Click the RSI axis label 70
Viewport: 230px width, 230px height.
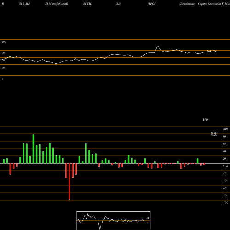coord(3,53)
